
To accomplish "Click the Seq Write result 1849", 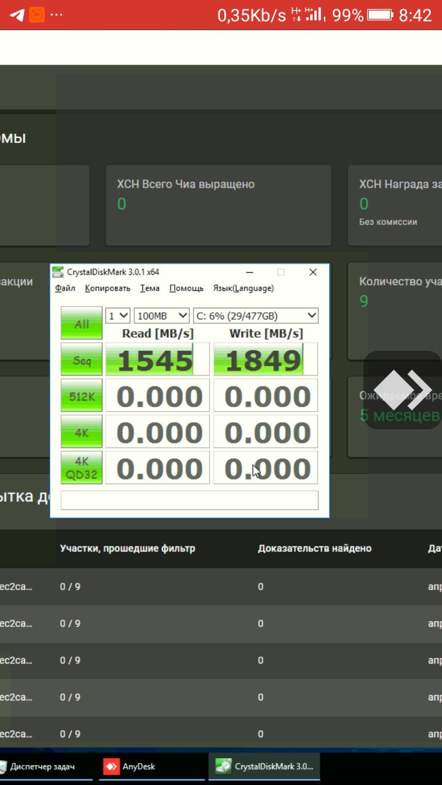I will click(x=265, y=360).
